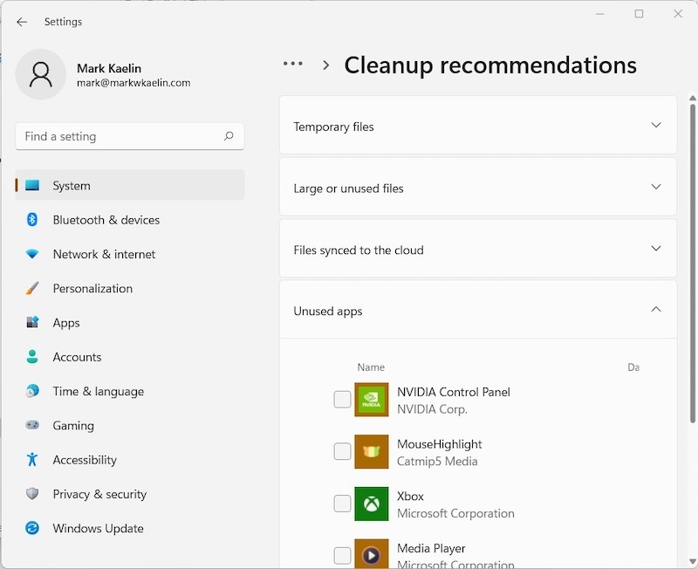Open Bluetooth & devices settings

106,220
